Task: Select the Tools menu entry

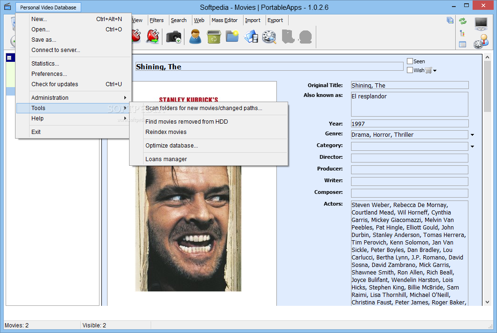Action: click(74, 108)
